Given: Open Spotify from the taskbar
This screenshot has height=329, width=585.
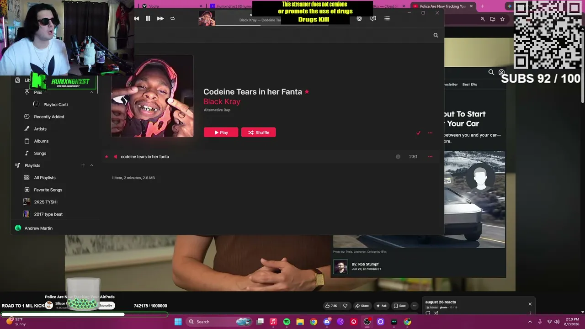Looking at the screenshot, I should click(287, 322).
